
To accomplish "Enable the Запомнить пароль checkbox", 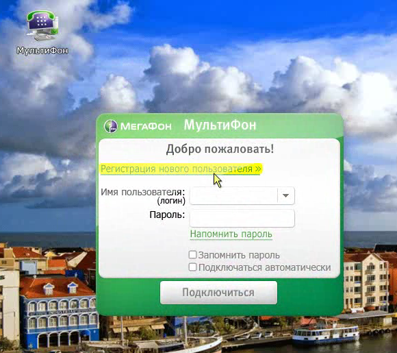I will tap(192, 254).
